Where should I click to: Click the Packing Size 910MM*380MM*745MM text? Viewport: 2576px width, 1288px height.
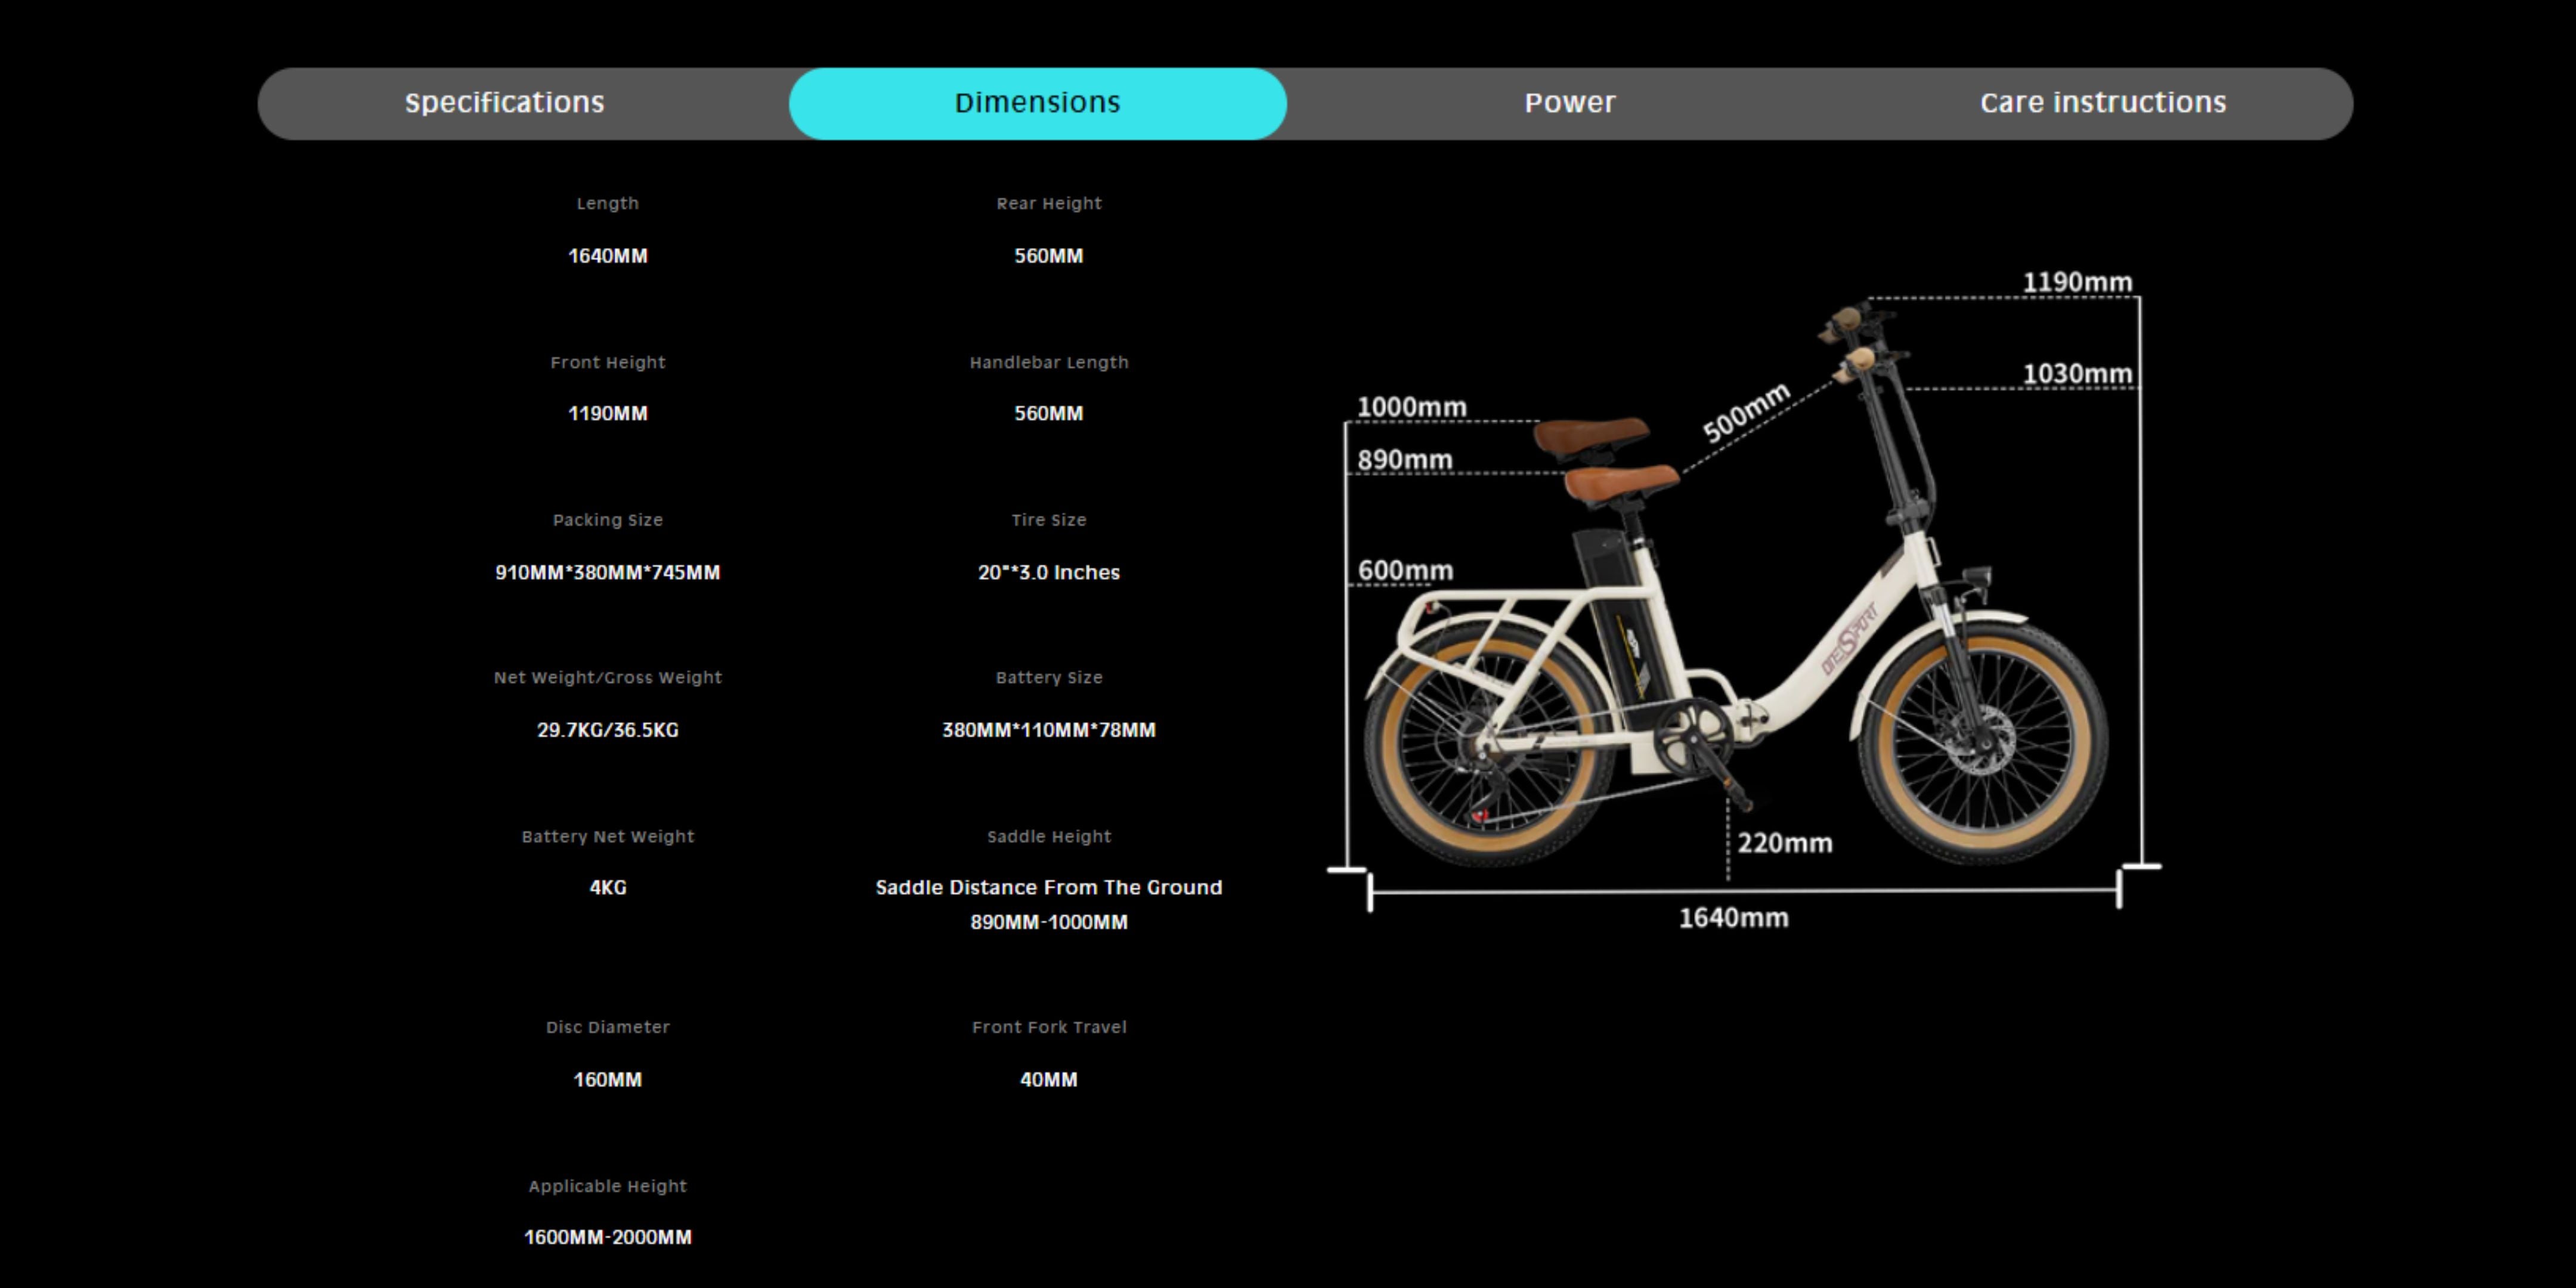coord(607,573)
